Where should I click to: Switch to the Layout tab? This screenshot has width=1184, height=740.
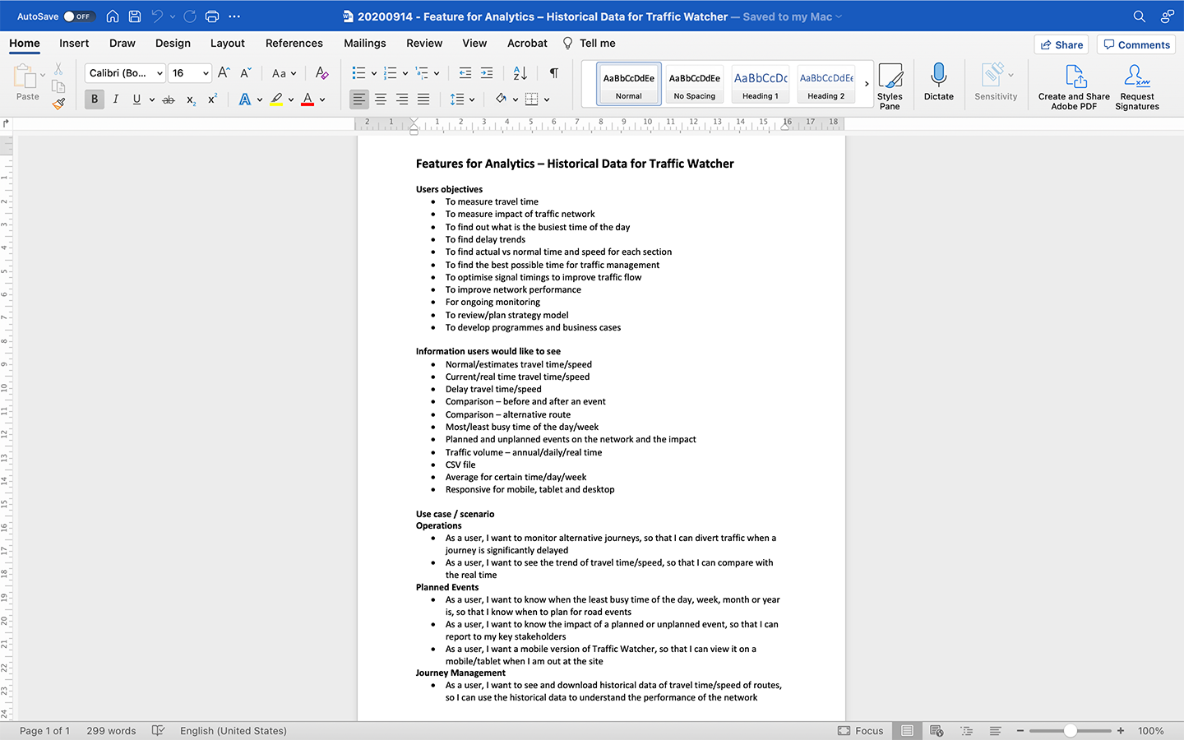click(227, 43)
